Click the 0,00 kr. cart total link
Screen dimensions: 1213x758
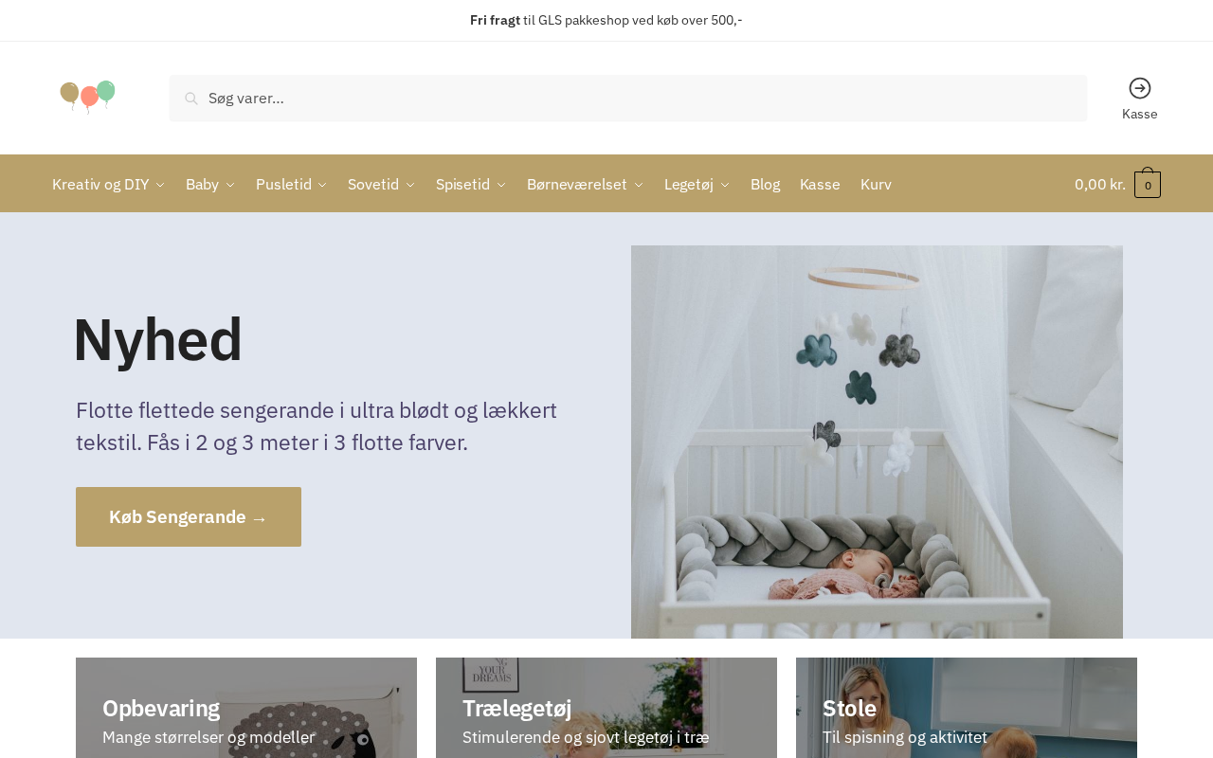coord(1100,184)
